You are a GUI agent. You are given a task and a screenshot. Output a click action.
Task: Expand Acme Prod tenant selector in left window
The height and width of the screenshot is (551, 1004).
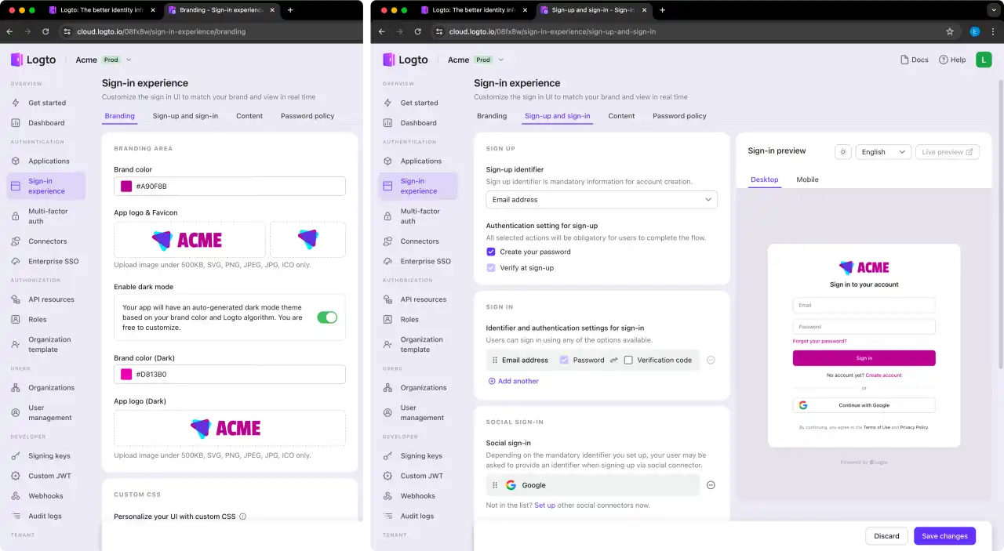129,60
